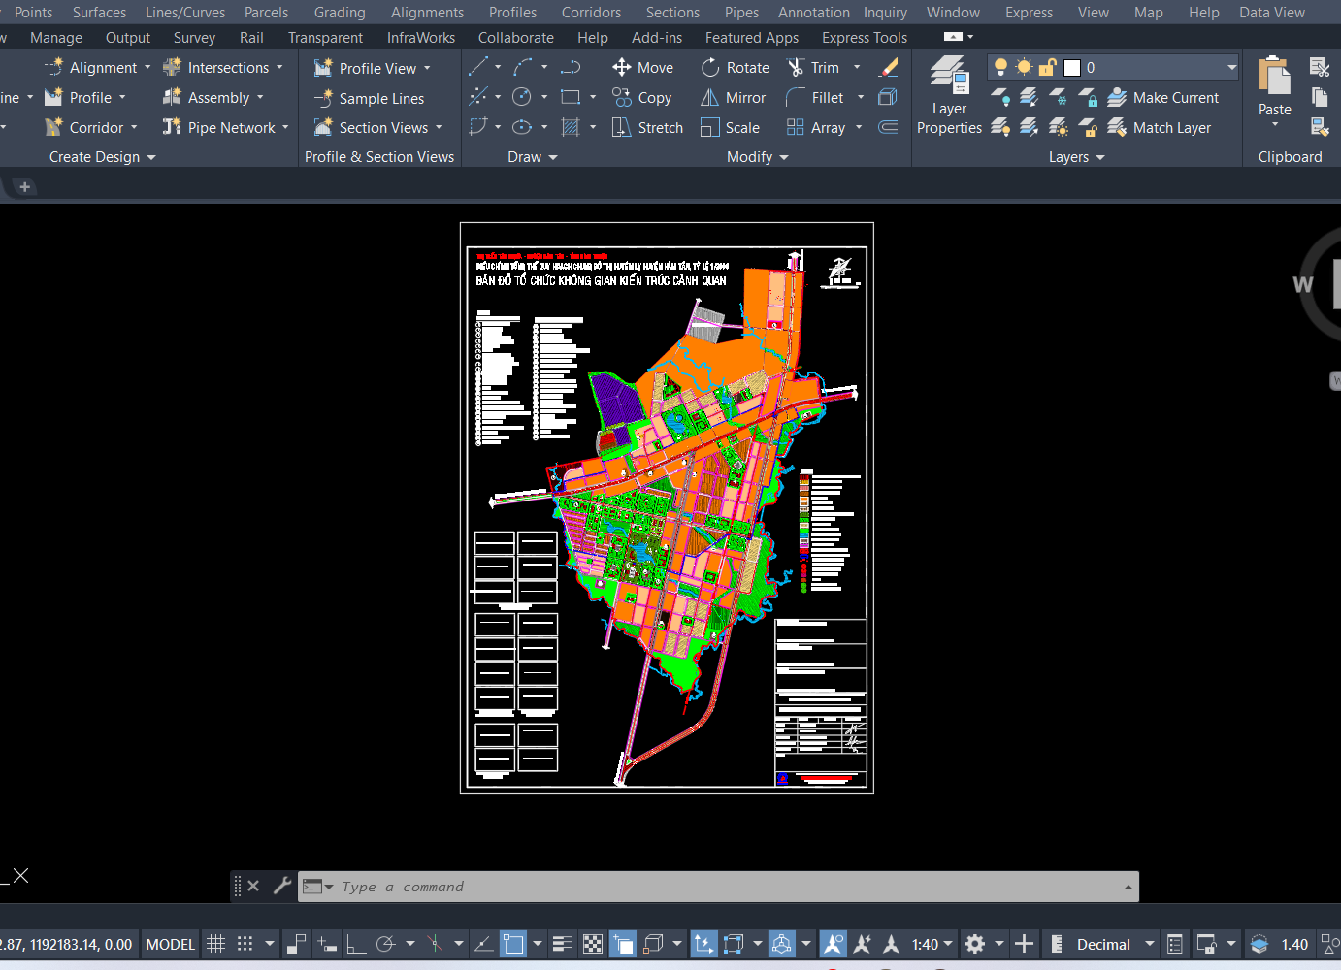This screenshot has height=970, width=1341.
Task: Switch to the Survey ribbon tab
Action: point(194,37)
